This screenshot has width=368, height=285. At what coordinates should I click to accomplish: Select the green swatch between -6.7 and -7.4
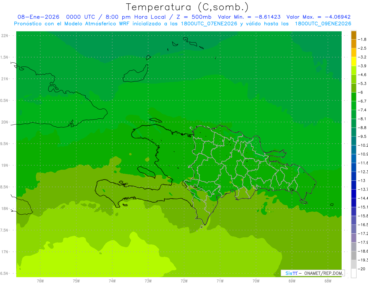(354, 105)
